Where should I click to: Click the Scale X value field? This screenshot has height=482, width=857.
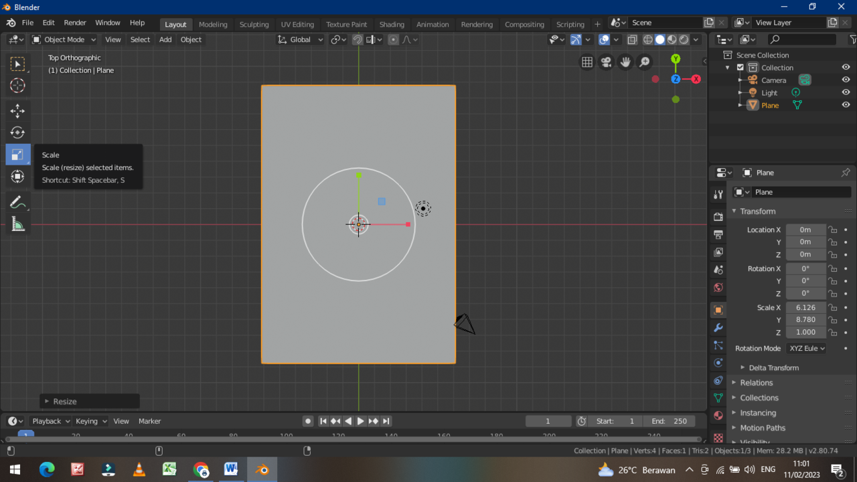tap(805, 307)
